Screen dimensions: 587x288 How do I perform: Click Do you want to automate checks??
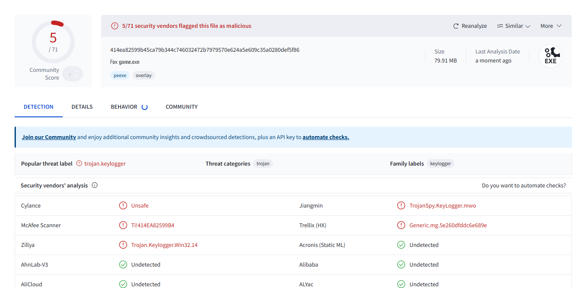[523, 185]
